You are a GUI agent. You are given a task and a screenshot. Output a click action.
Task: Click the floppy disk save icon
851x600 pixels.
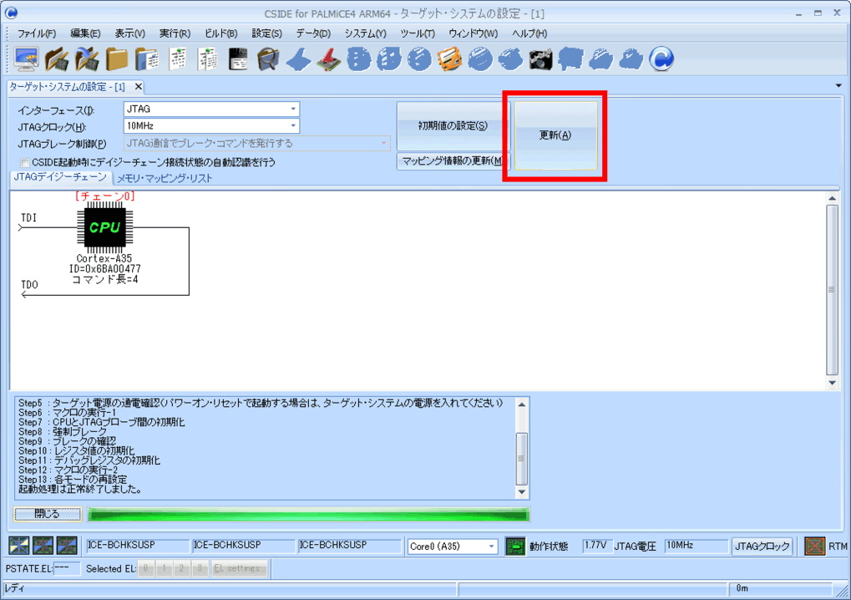(238, 58)
